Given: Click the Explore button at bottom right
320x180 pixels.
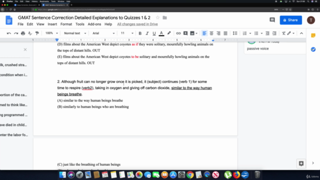Looking at the screenshot, I should (301, 163).
